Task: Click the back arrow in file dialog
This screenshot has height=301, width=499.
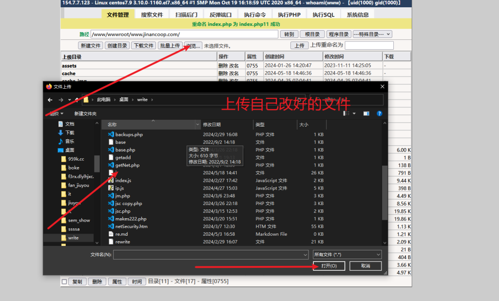Action: coord(50,99)
